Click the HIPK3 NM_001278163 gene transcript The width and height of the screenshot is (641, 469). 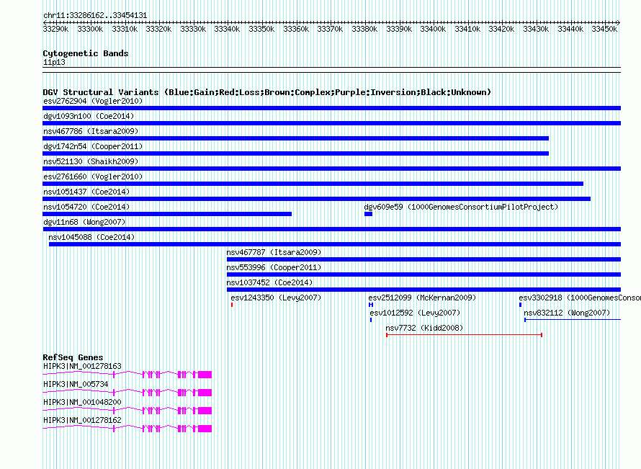coord(127,375)
